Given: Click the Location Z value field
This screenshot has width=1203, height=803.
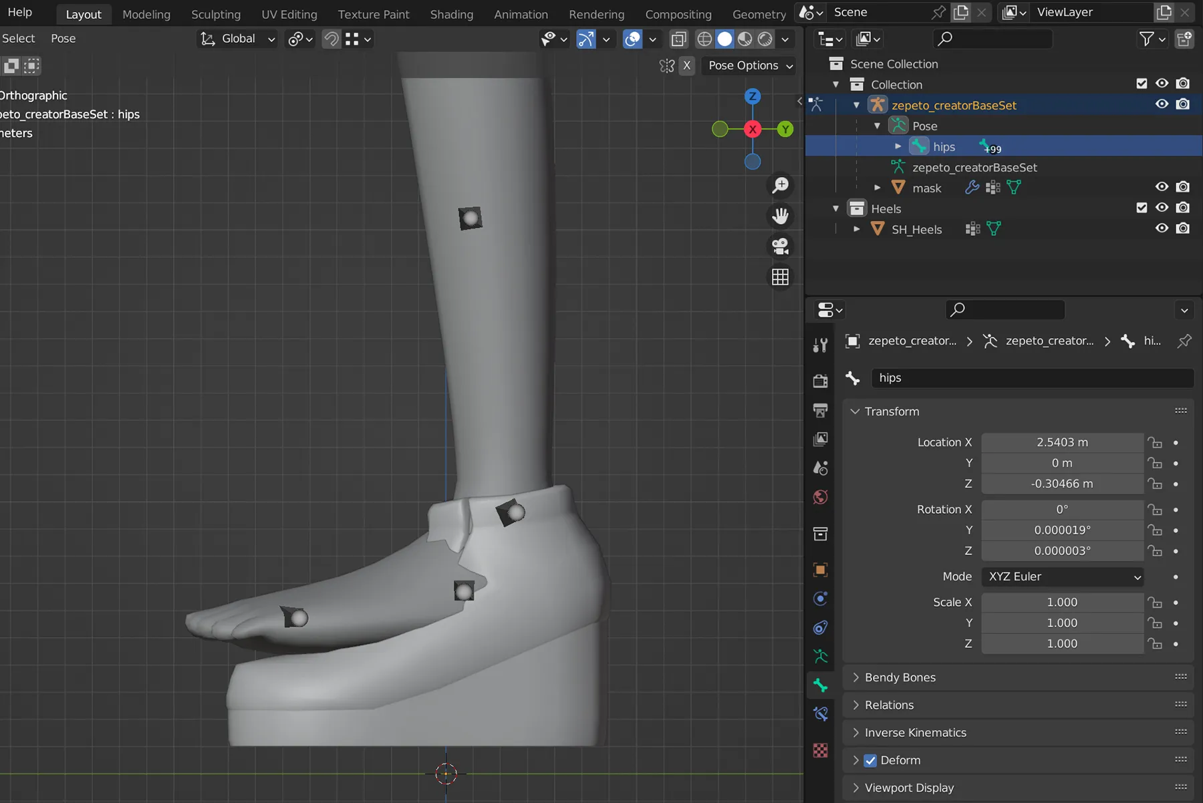Looking at the screenshot, I should [1062, 484].
